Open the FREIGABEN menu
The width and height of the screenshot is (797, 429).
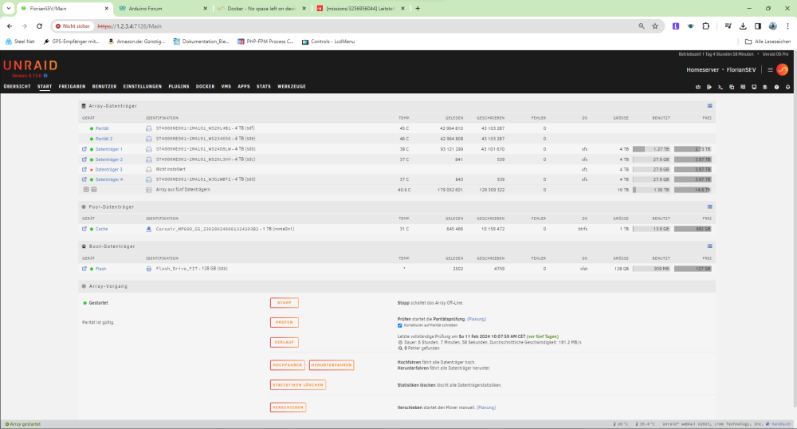73,86
